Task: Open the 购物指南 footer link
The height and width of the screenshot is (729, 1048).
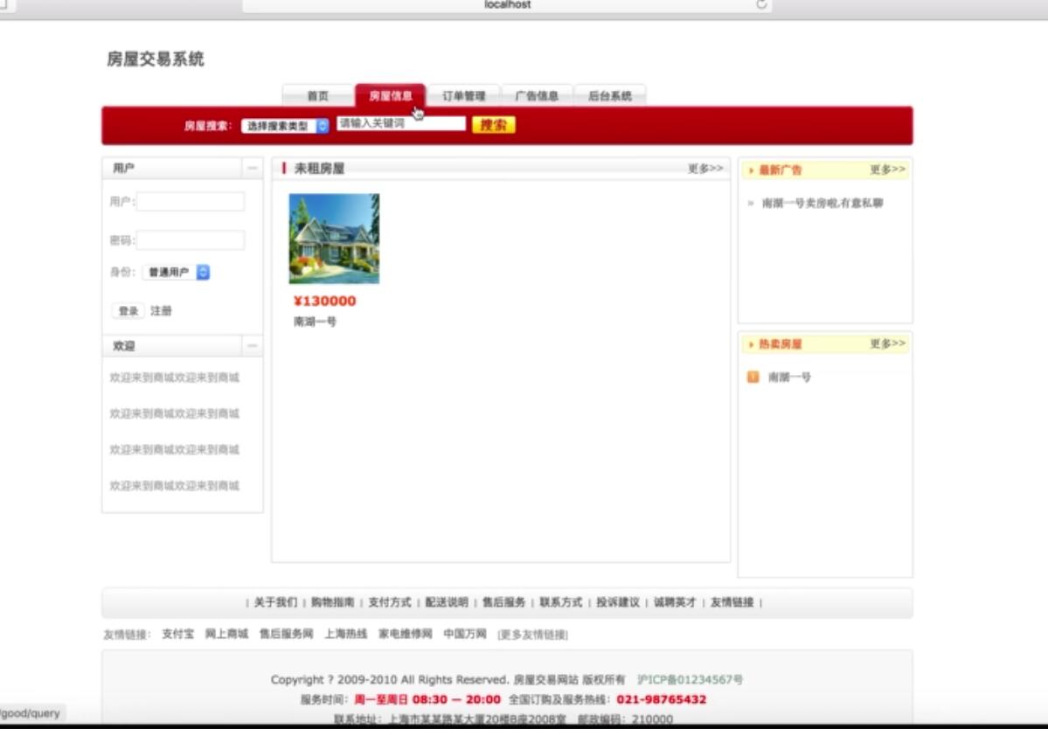Action: click(x=333, y=602)
